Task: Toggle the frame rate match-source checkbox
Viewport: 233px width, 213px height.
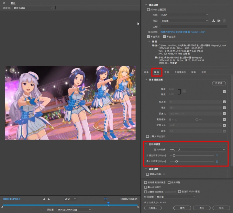Action: click(x=224, y=102)
